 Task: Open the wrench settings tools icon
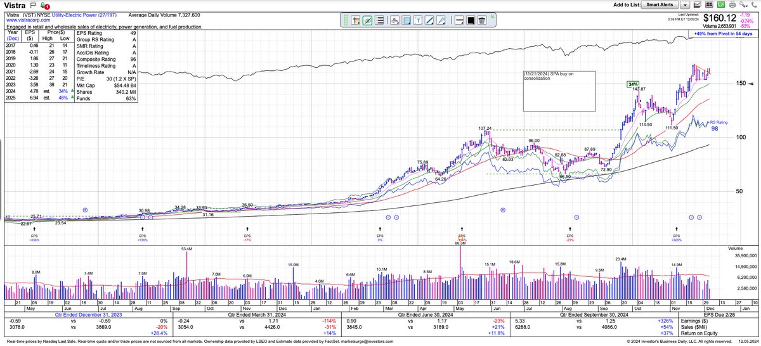tap(745, 4)
